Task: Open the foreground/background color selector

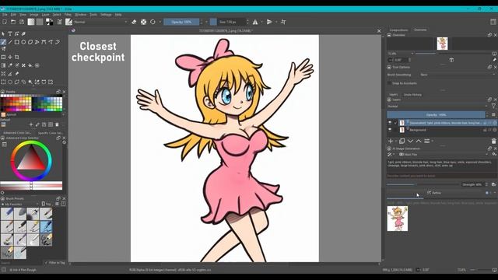Action: pyautogui.click(x=50, y=22)
